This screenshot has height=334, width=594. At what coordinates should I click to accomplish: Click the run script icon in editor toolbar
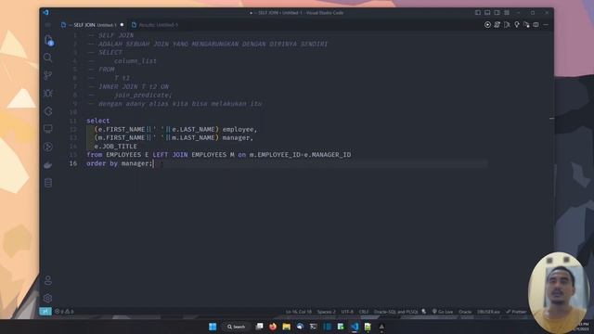[497, 25]
